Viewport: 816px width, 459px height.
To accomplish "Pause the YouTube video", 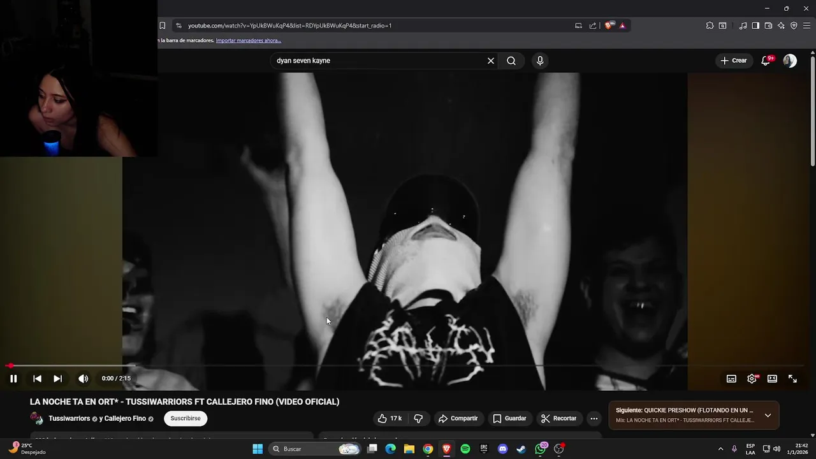I will click(13, 379).
